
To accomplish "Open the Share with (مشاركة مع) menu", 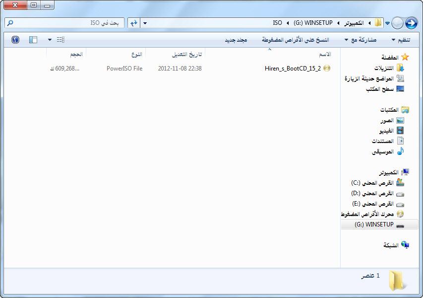I will coord(361,40).
